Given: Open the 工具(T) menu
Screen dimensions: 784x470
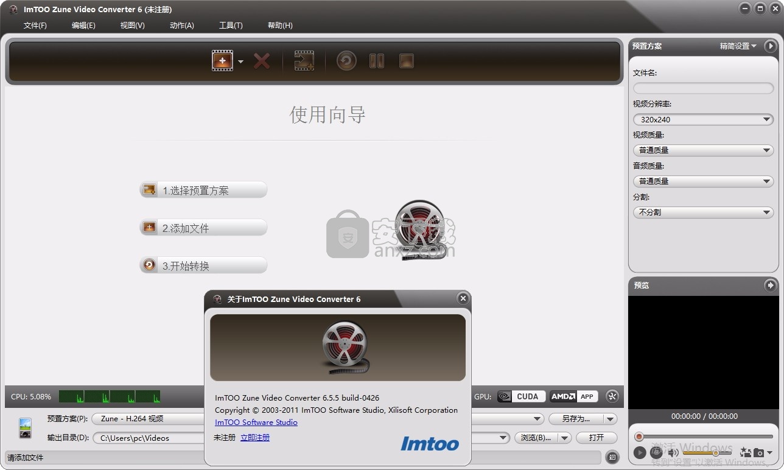Looking at the screenshot, I should click(231, 25).
